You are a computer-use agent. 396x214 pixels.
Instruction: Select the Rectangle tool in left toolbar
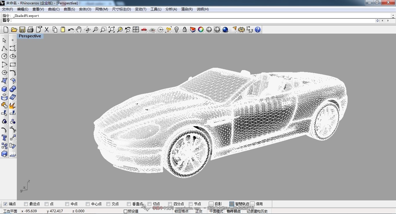(12, 65)
